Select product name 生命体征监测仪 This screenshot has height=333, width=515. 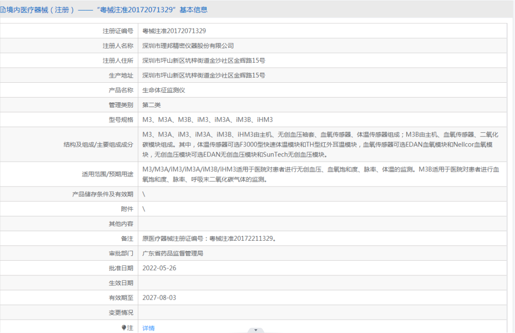pos(164,90)
